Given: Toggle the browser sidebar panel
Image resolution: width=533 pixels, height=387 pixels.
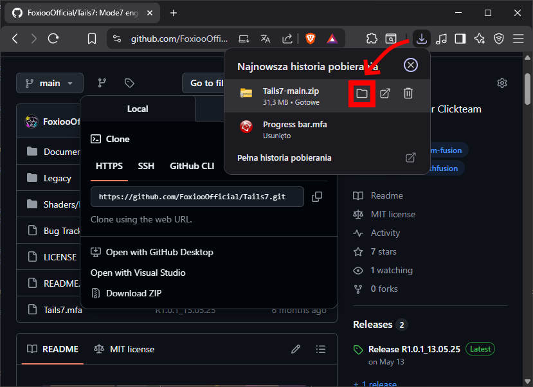Looking at the screenshot, I should (460, 39).
